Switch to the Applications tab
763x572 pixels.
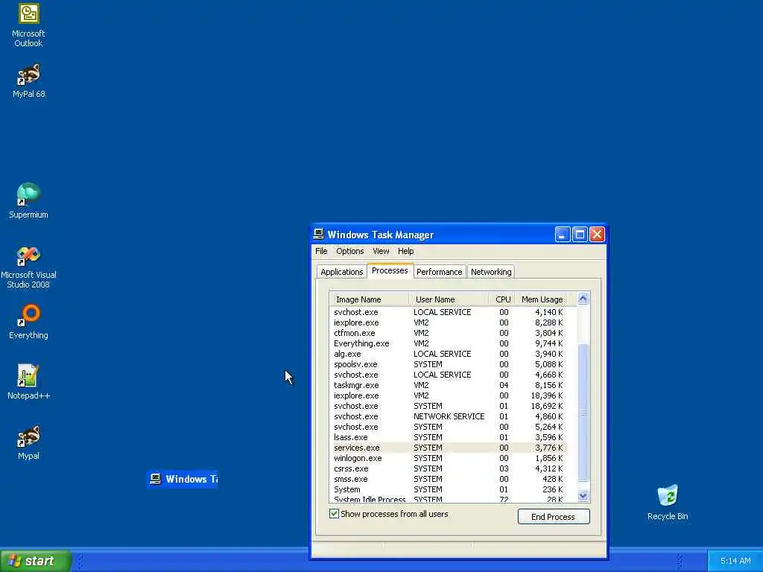tap(341, 272)
